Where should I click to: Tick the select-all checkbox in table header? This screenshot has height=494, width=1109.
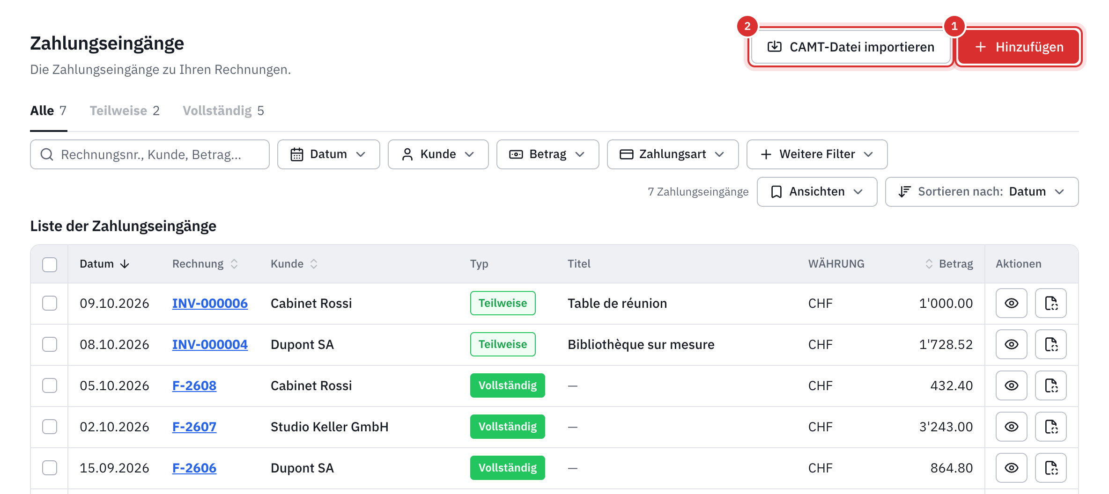pyautogui.click(x=50, y=264)
